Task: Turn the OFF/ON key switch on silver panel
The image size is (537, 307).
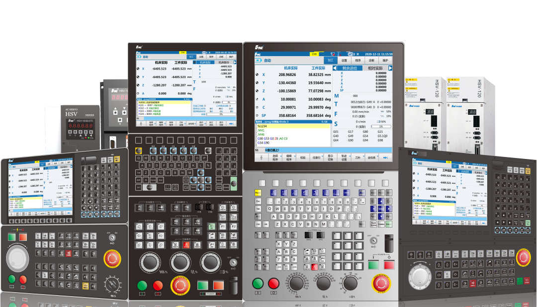Action: coord(373,241)
